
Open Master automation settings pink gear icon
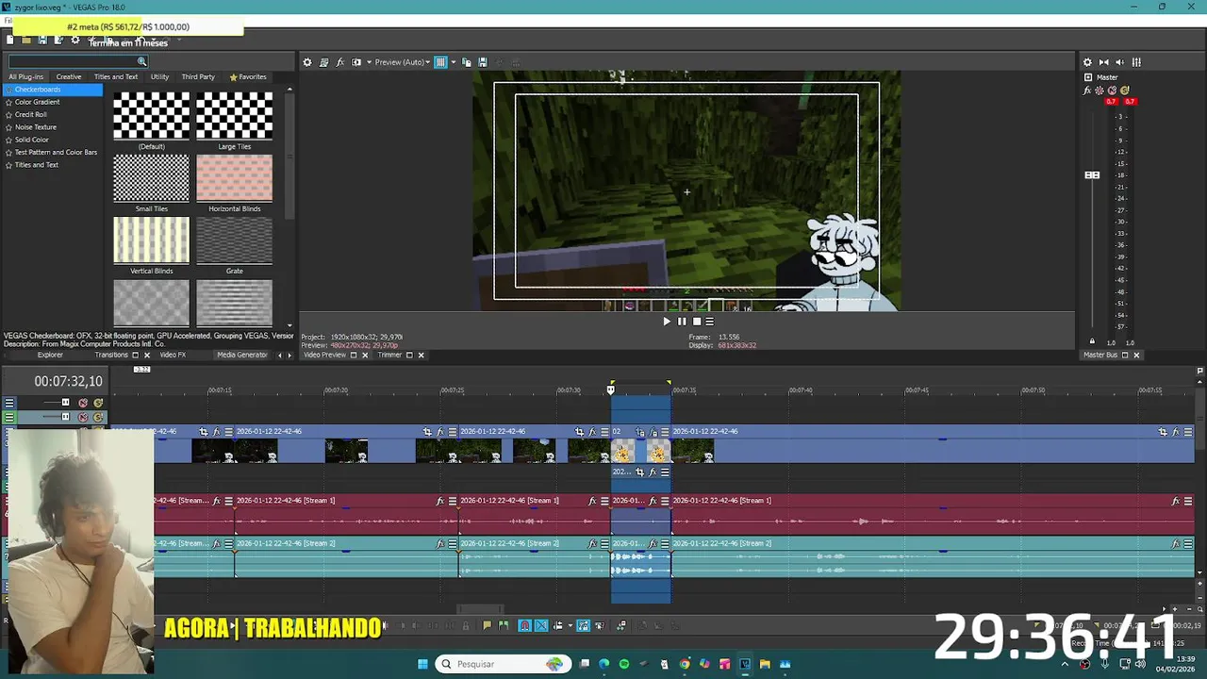[x=1100, y=91]
